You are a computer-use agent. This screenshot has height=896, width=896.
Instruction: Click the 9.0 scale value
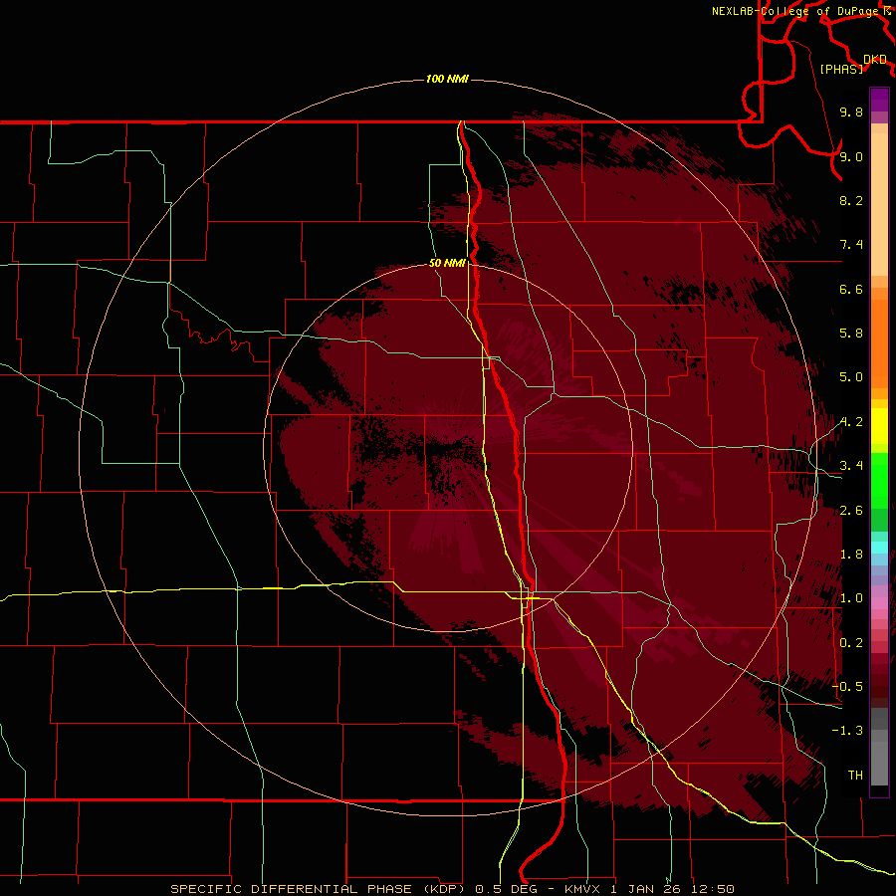tap(851, 156)
